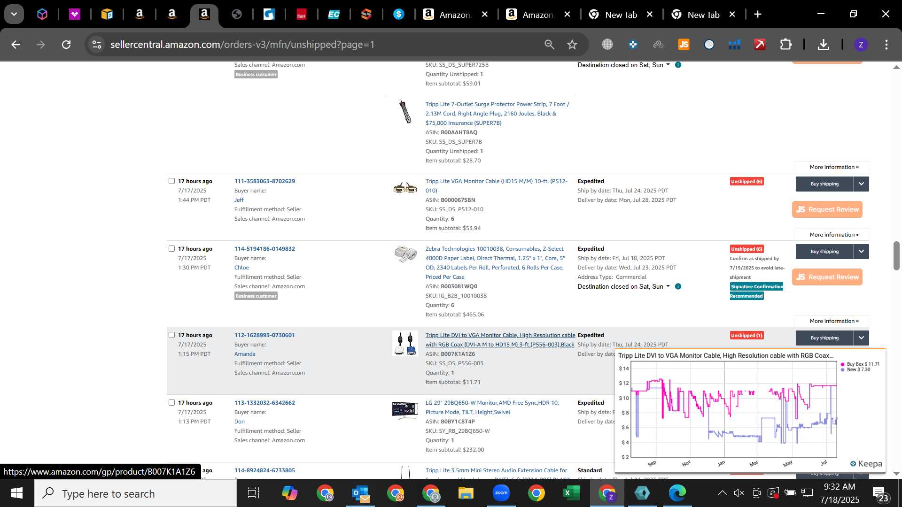The image size is (902, 507).
Task: Open order 112-1628993-0730601 details
Action: 264,335
